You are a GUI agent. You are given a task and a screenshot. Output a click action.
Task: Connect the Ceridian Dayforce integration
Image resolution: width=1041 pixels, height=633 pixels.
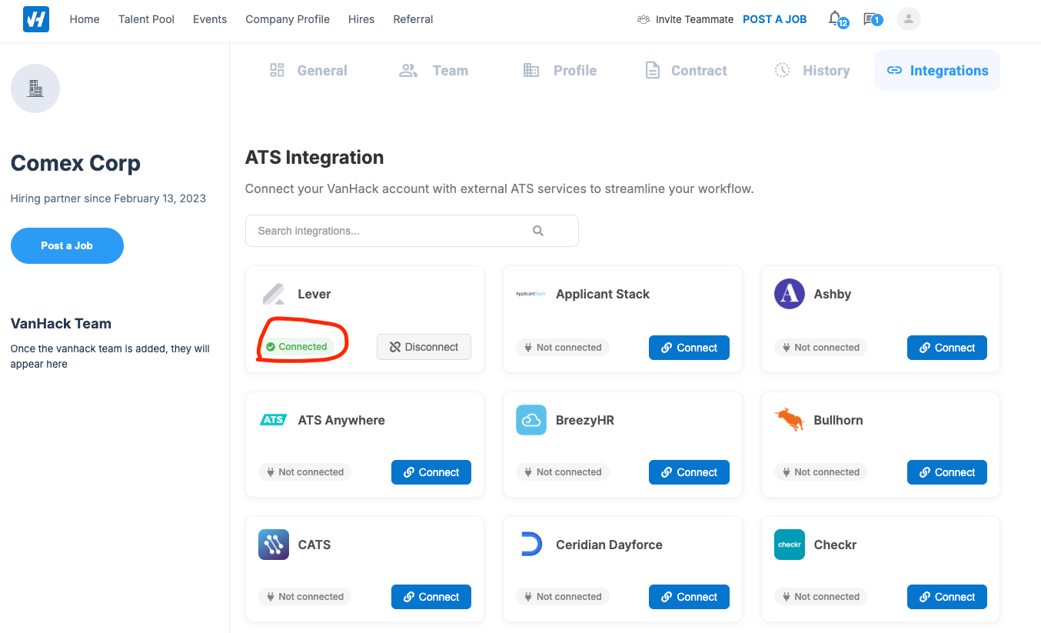point(689,597)
